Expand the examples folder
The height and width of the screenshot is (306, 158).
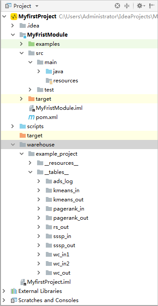21,44
